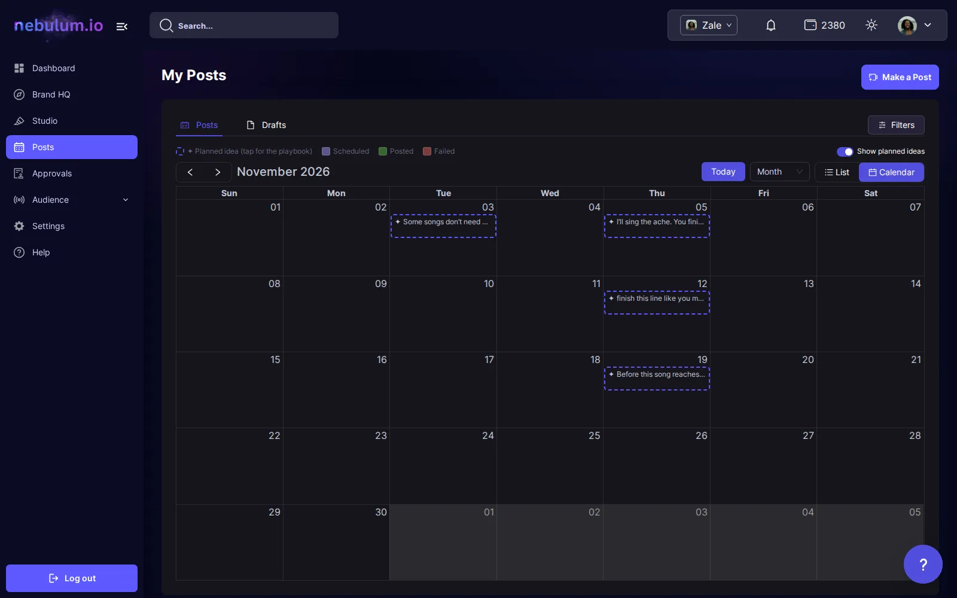
Task: Open notifications bell
Action: click(x=771, y=25)
